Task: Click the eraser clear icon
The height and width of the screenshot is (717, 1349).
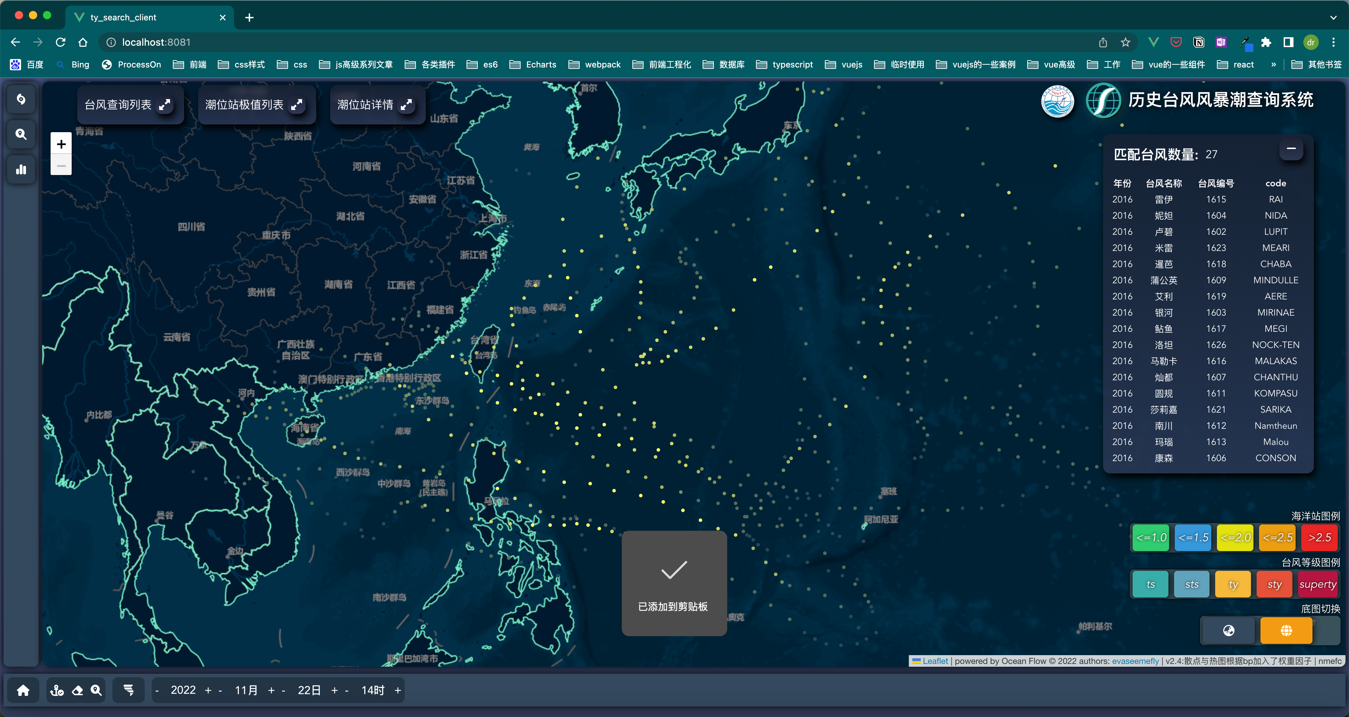Action: coord(77,690)
